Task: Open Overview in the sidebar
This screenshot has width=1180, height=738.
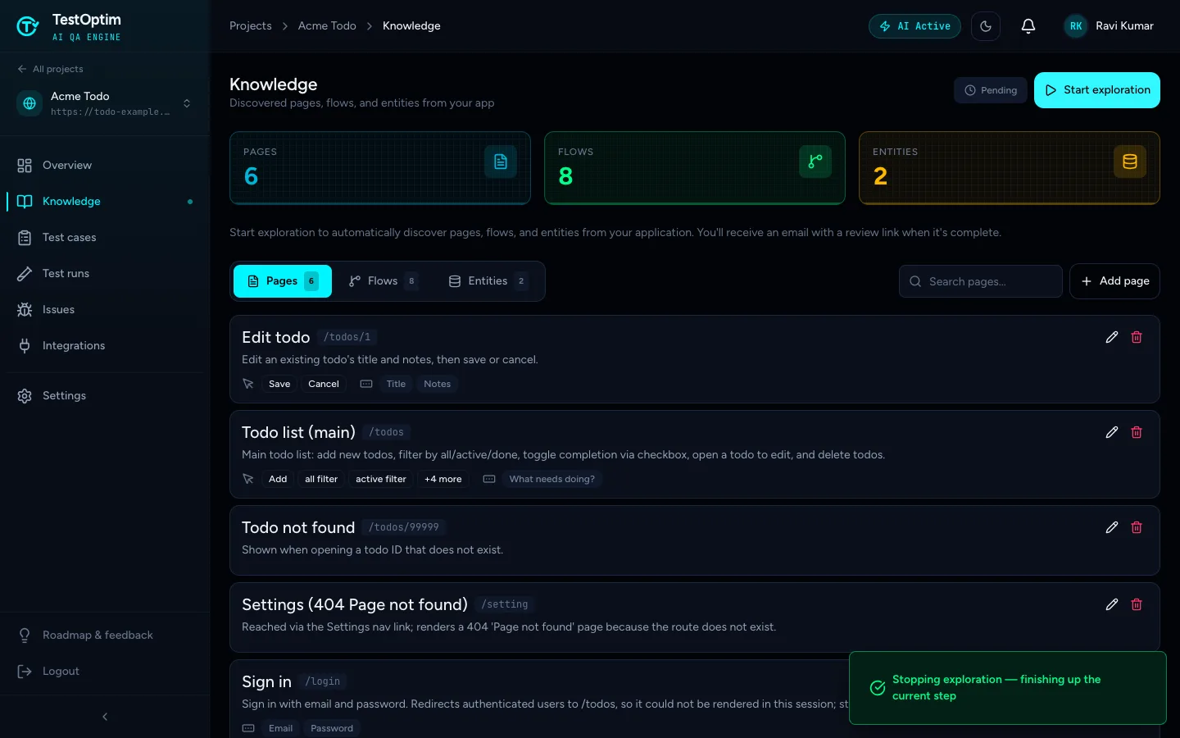Action: coord(105,166)
